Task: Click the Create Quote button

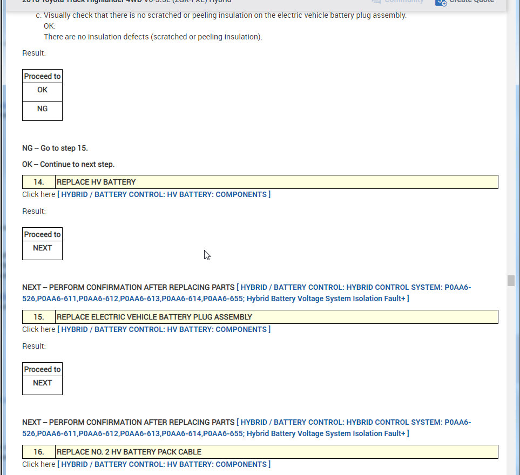Action: (x=464, y=2)
